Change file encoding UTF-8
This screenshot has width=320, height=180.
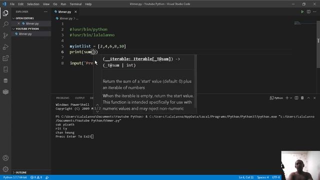(275, 177)
